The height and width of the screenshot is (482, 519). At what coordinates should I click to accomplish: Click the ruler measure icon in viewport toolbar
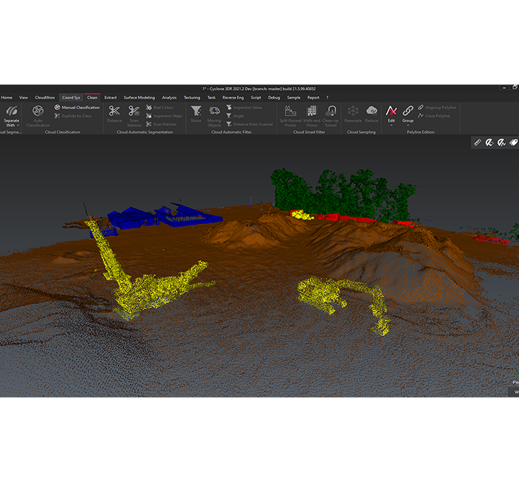[x=477, y=142]
